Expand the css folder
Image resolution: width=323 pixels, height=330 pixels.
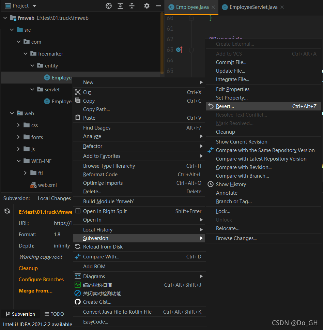tap(18, 125)
